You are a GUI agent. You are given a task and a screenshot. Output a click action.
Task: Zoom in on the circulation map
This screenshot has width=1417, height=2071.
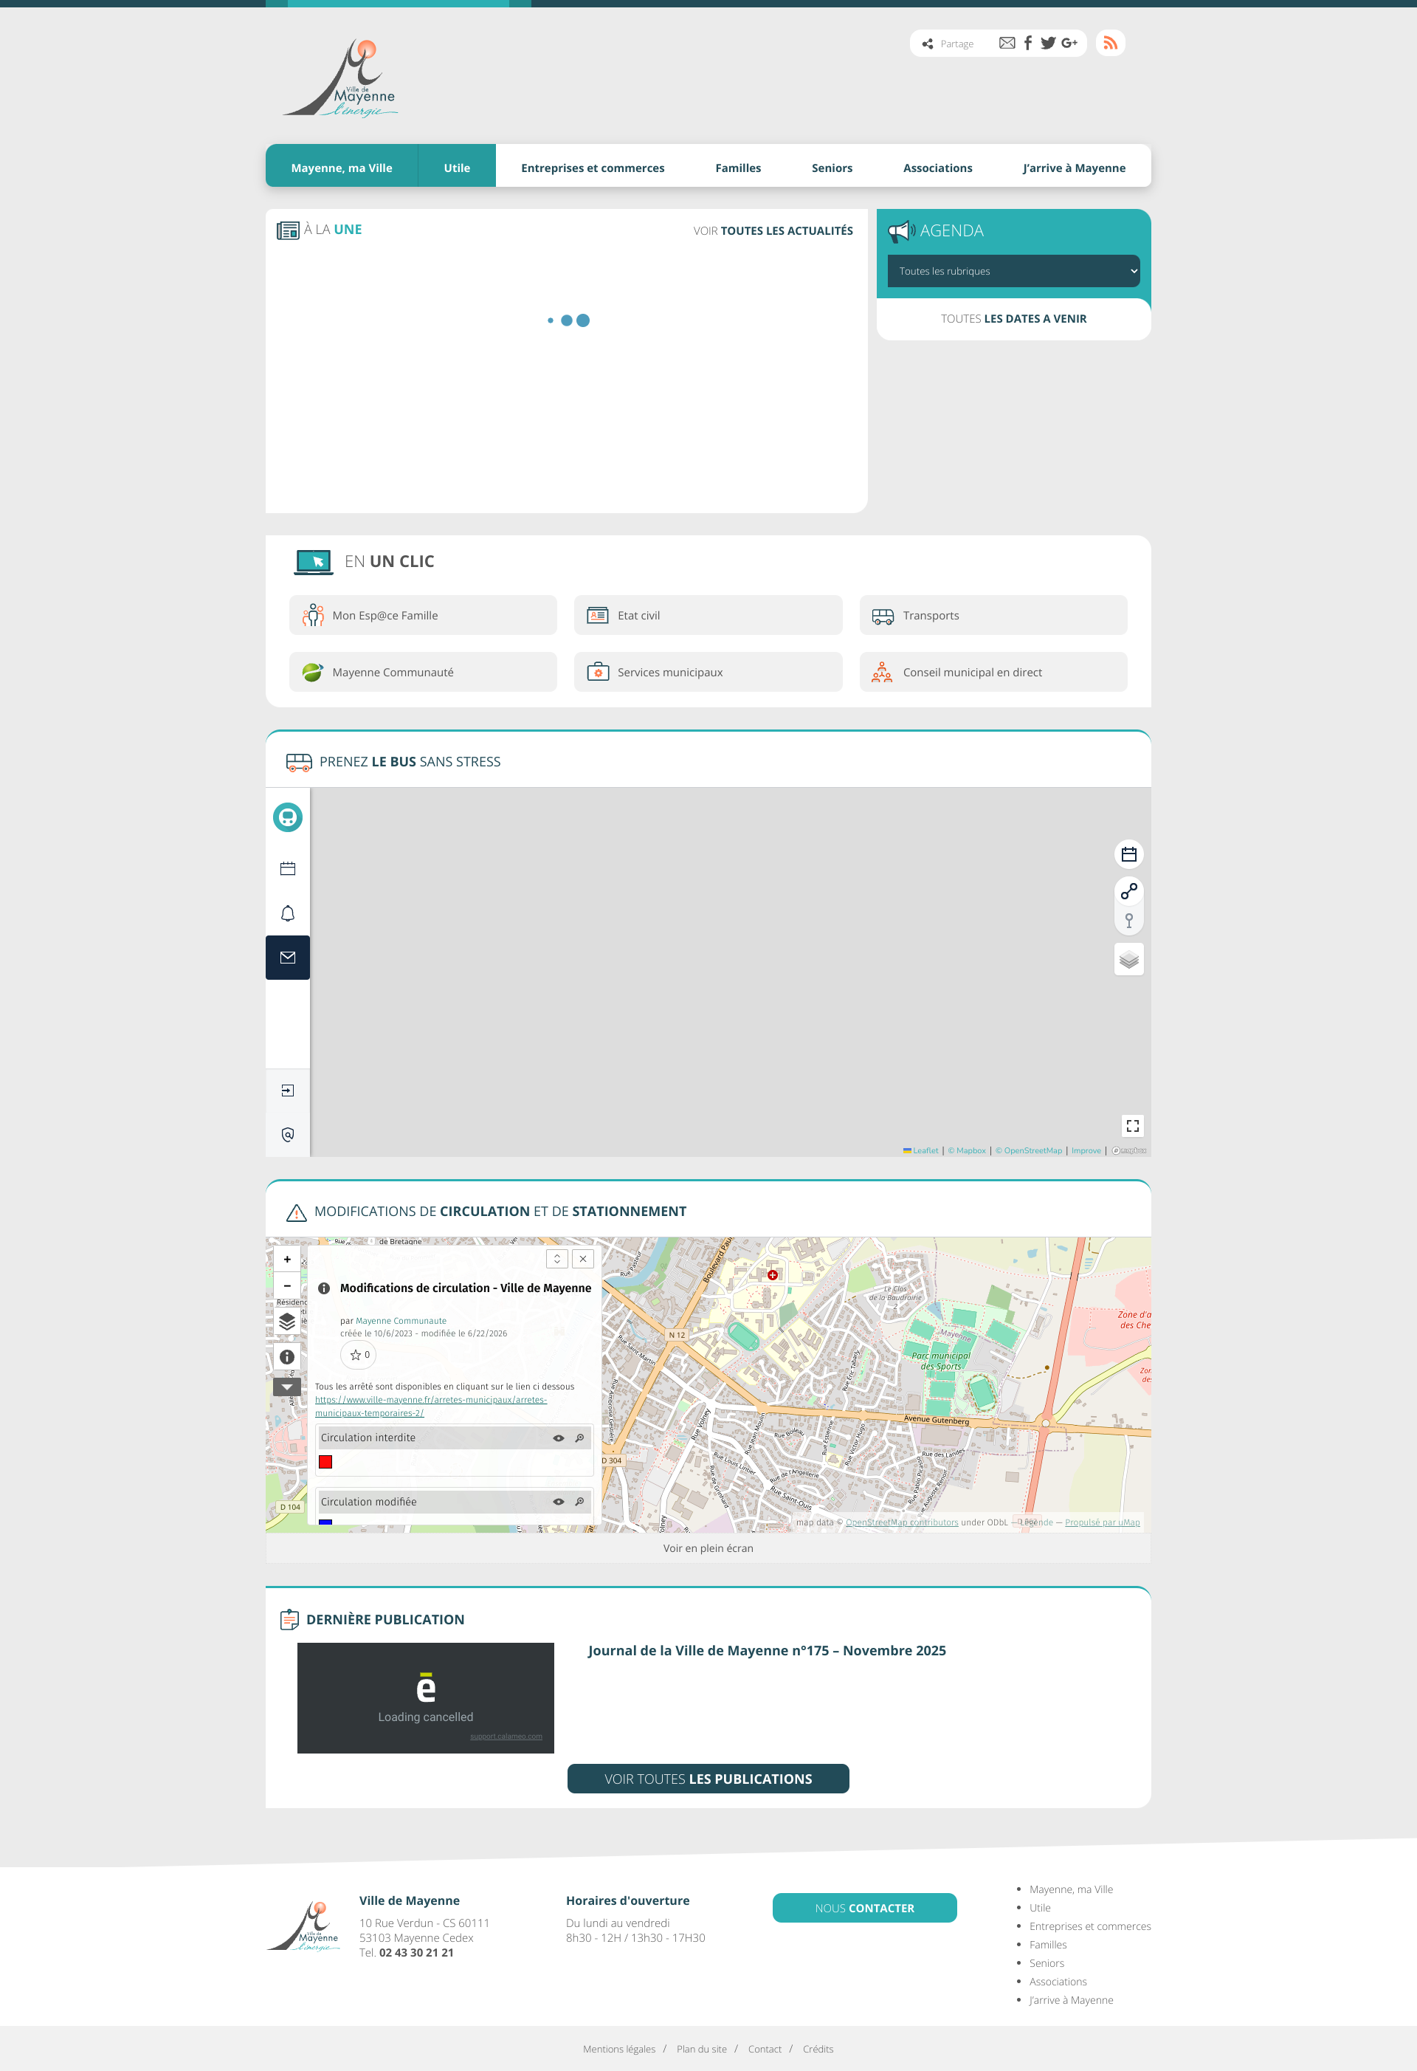[287, 1259]
